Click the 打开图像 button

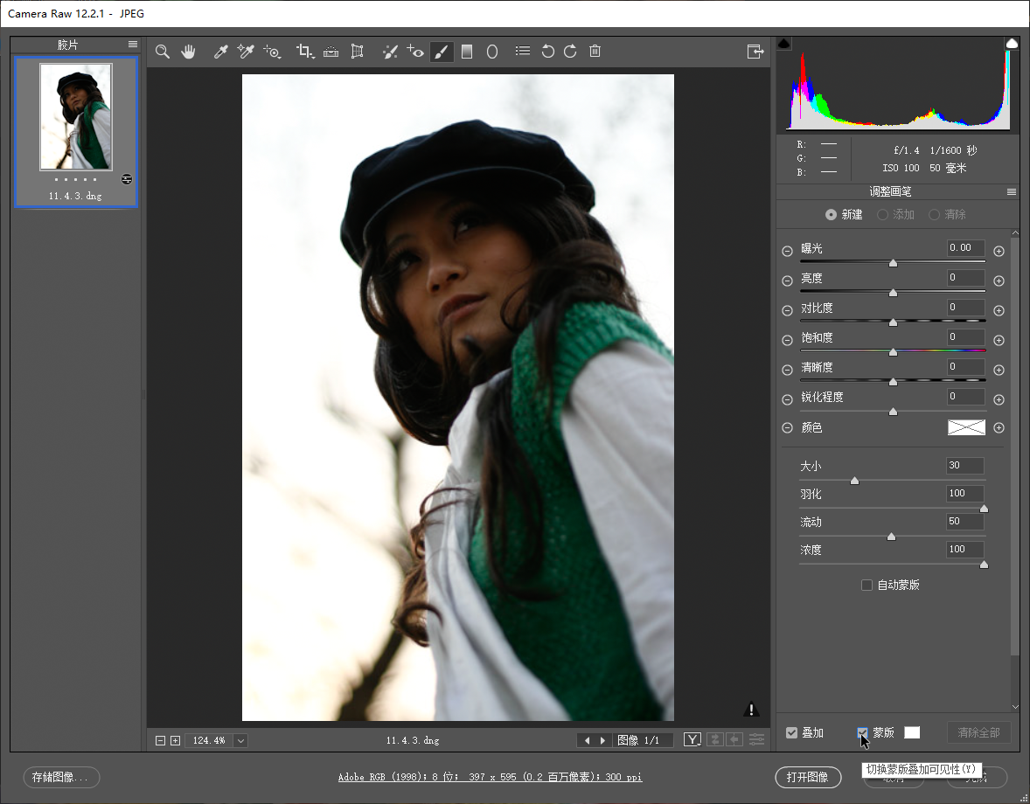807,777
